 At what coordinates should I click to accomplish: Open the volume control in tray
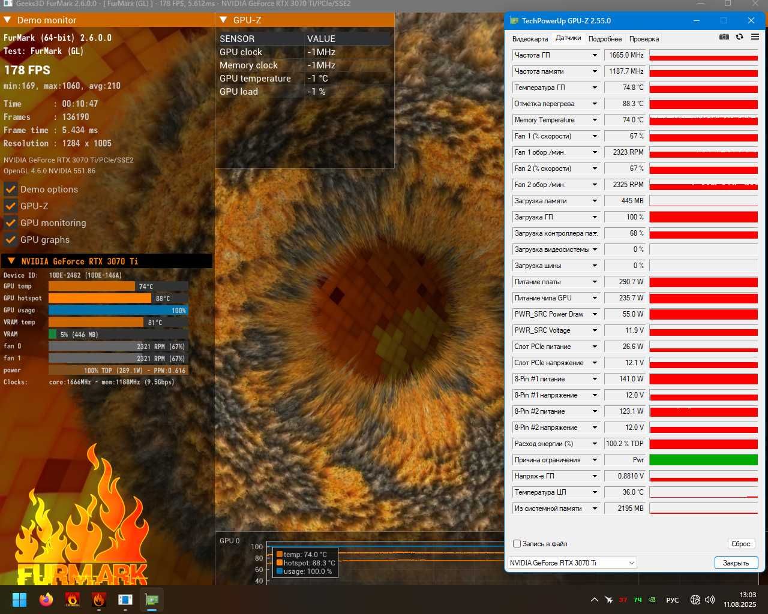(x=710, y=600)
